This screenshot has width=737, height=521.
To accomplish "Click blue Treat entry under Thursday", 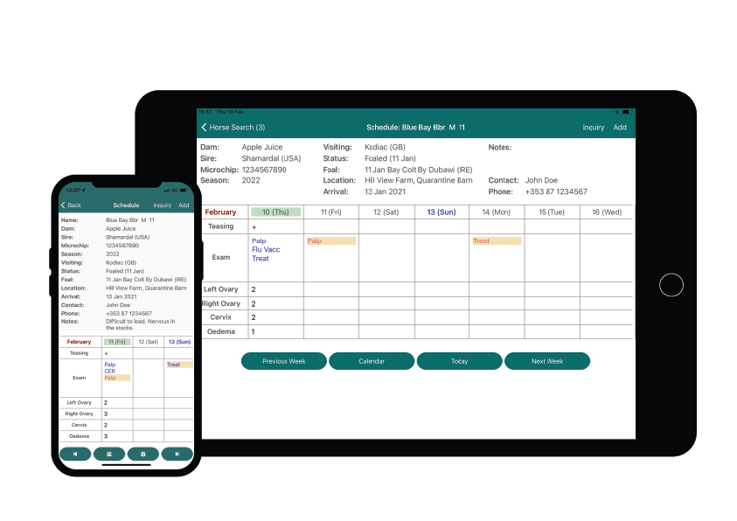I will (x=261, y=259).
